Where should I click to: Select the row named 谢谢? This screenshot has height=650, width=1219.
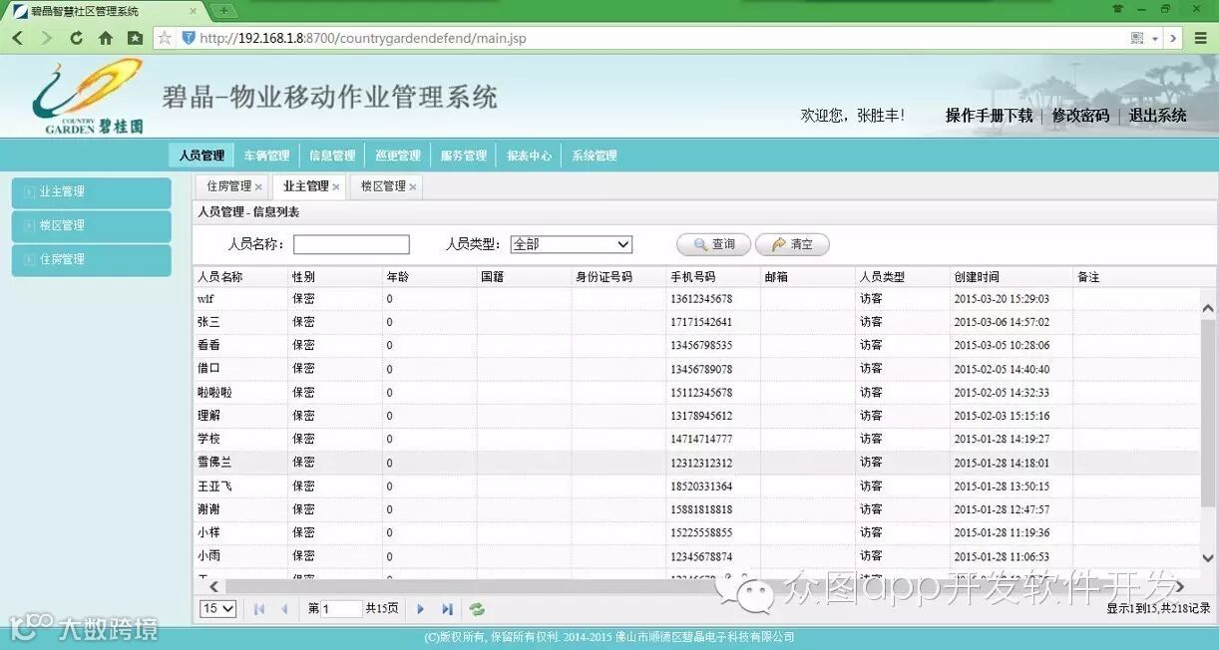point(696,509)
